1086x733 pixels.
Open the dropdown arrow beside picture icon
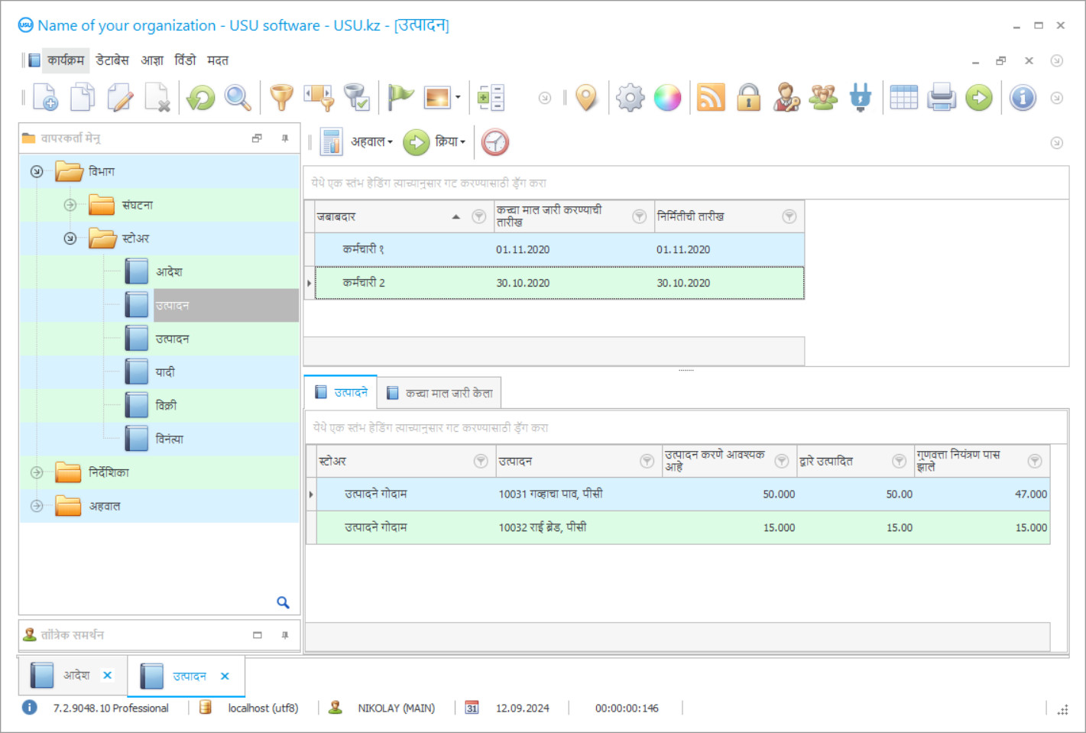[x=458, y=97]
